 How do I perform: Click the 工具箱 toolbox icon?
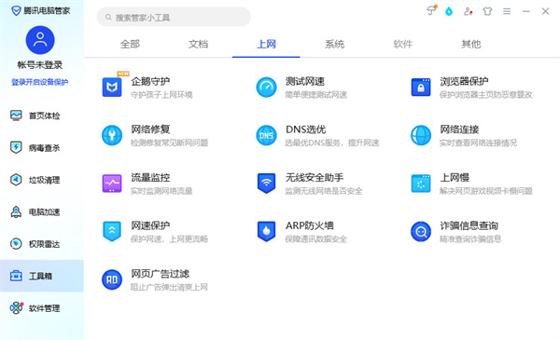tap(16, 276)
